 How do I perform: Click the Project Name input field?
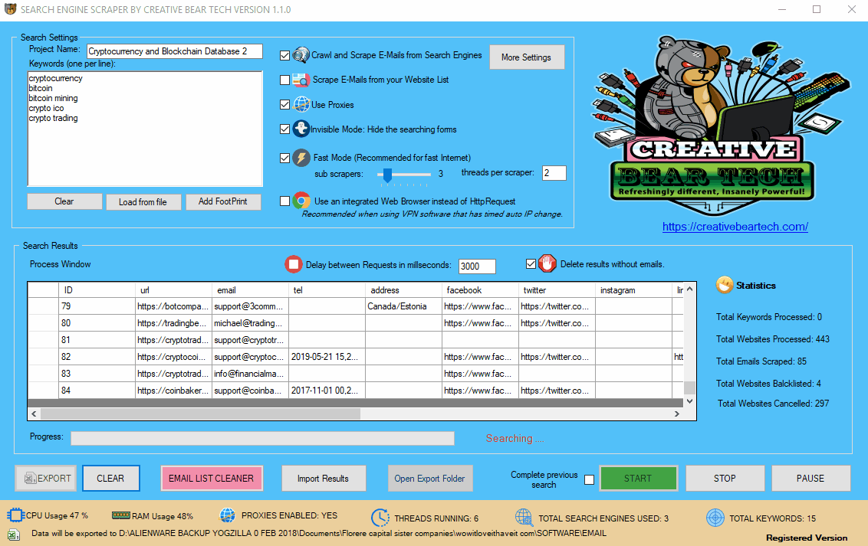(174, 51)
